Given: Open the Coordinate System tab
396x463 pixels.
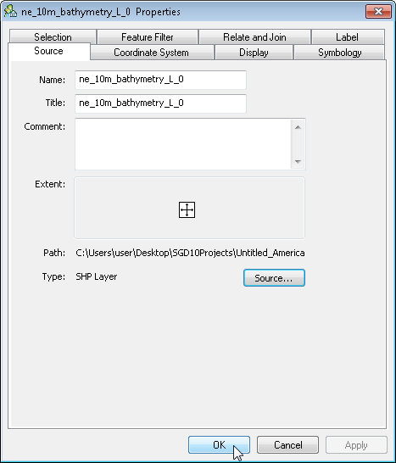Looking at the screenshot, I should [x=152, y=53].
